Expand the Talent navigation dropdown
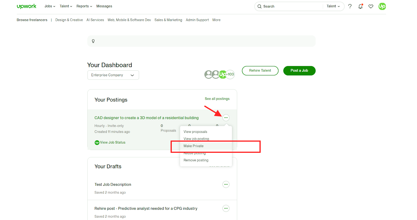 click(x=66, y=6)
